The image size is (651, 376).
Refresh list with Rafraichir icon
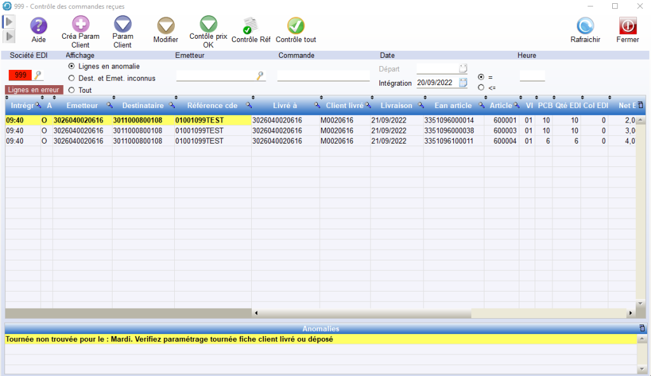[x=585, y=26]
